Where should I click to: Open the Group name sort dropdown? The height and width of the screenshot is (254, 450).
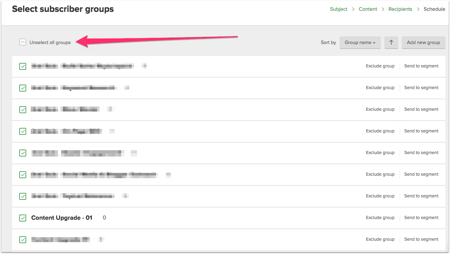[x=360, y=43]
